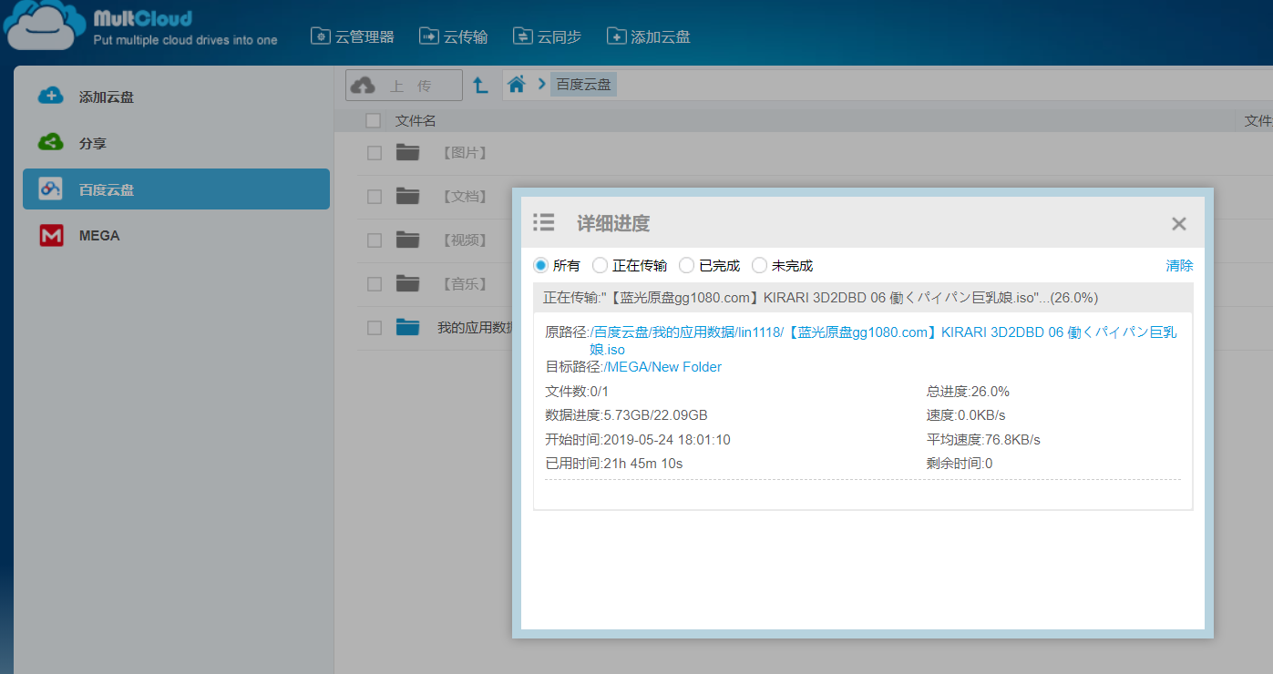Open the 原路径 source path link
1273x674 pixels.
[x=883, y=341]
